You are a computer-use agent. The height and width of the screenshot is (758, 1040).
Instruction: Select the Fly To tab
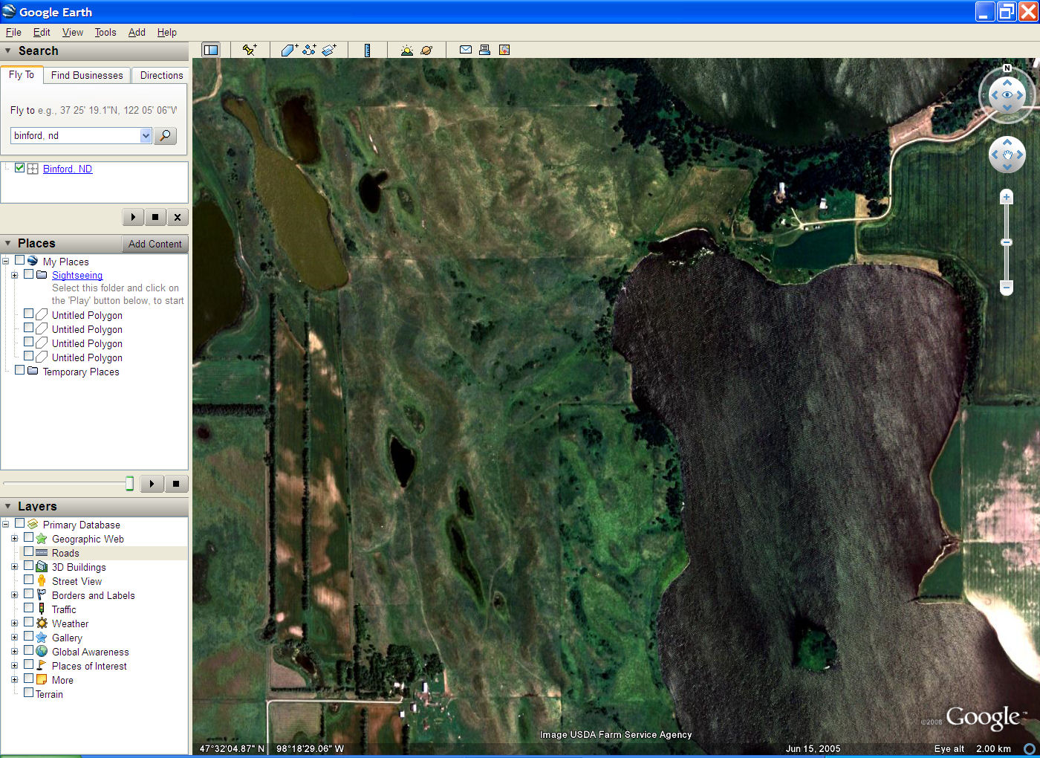22,74
